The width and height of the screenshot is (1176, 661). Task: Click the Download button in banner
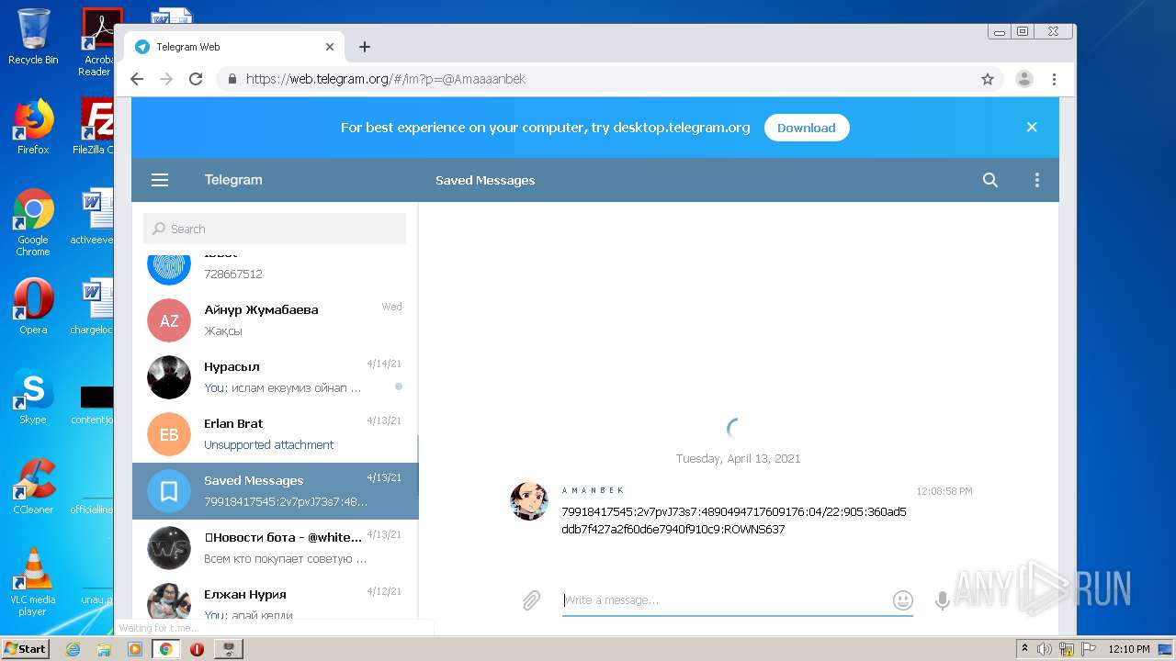click(807, 128)
